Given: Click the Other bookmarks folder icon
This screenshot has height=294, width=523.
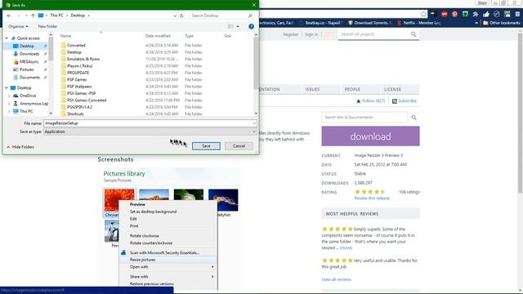Looking at the screenshot, I should (x=485, y=23).
